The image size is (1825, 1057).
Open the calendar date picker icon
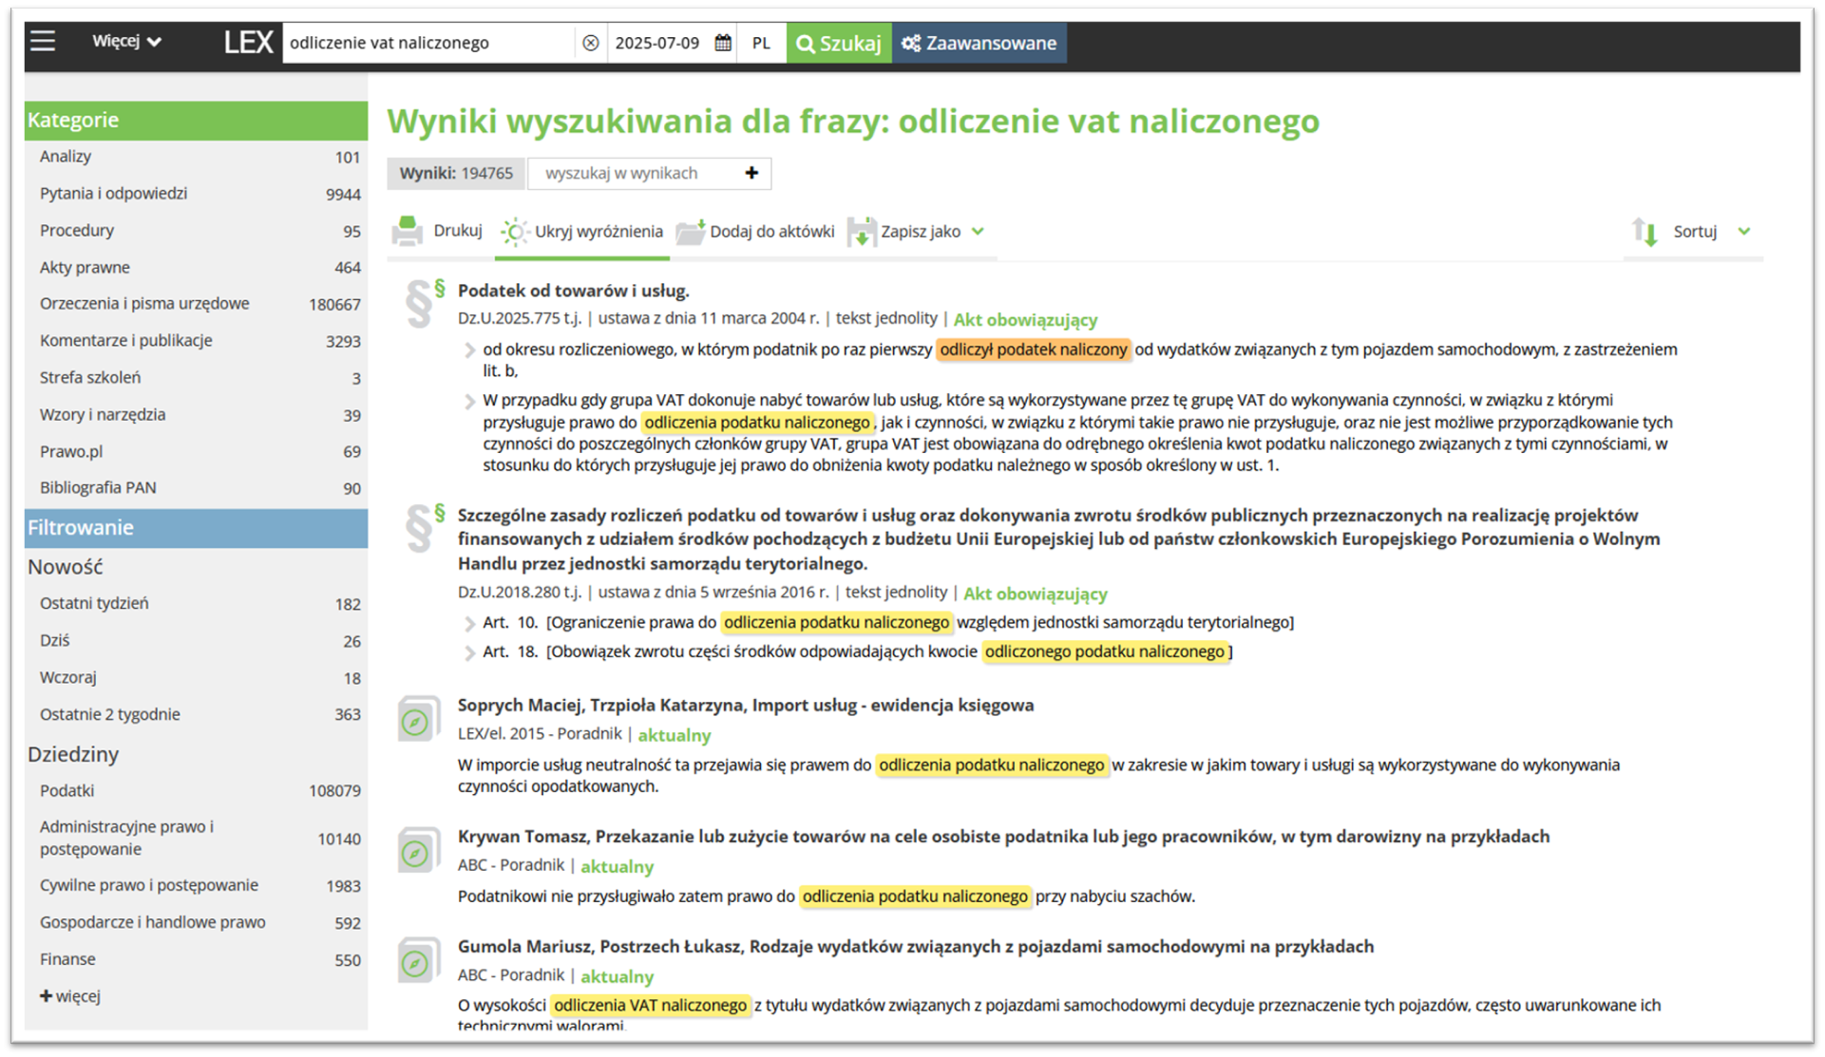pyautogui.click(x=723, y=43)
